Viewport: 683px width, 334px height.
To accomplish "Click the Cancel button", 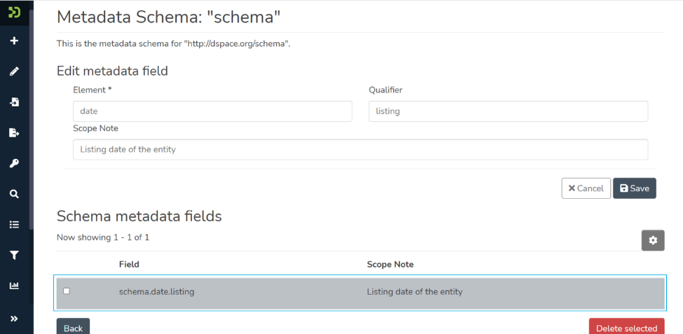I will point(586,188).
